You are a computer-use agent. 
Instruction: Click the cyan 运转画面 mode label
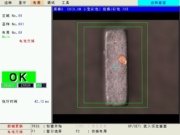tap(158, 3)
